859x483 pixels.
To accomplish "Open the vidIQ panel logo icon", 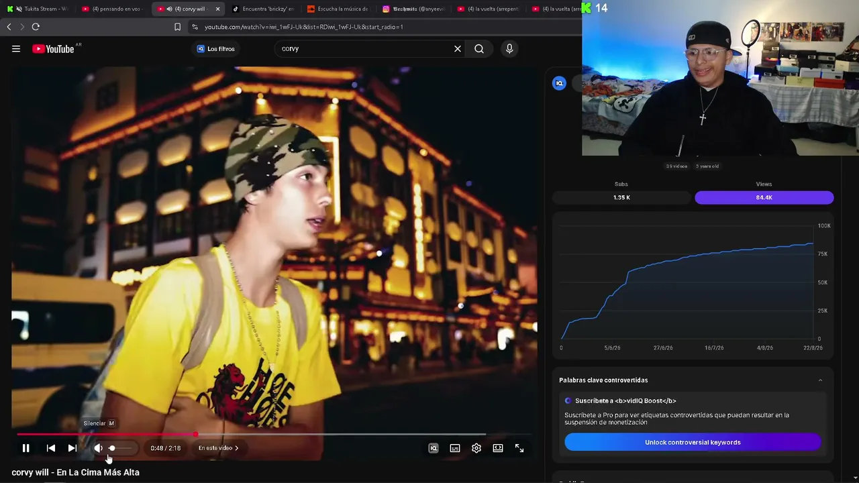I will click(559, 83).
